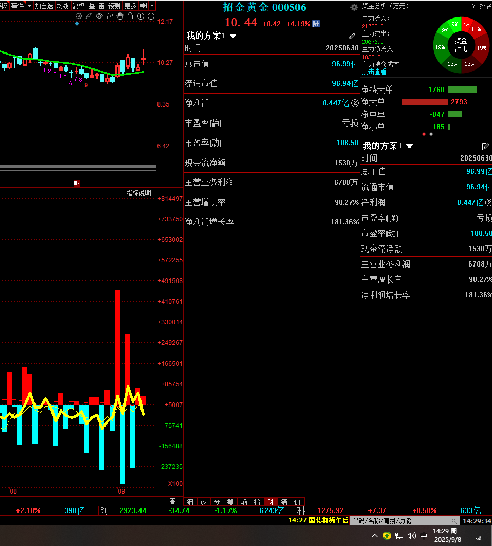Switch to 绩 tab
Image resolution: width=492 pixels, height=546 pixels.
pos(284,502)
